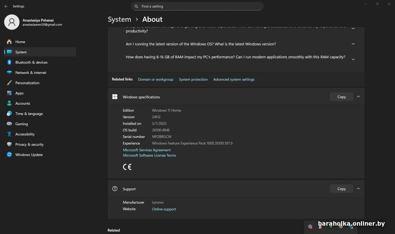Image resolution: width=395 pixels, height=234 pixels.
Task: Open the Online support link
Action: pyautogui.click(x=164, y=209)
